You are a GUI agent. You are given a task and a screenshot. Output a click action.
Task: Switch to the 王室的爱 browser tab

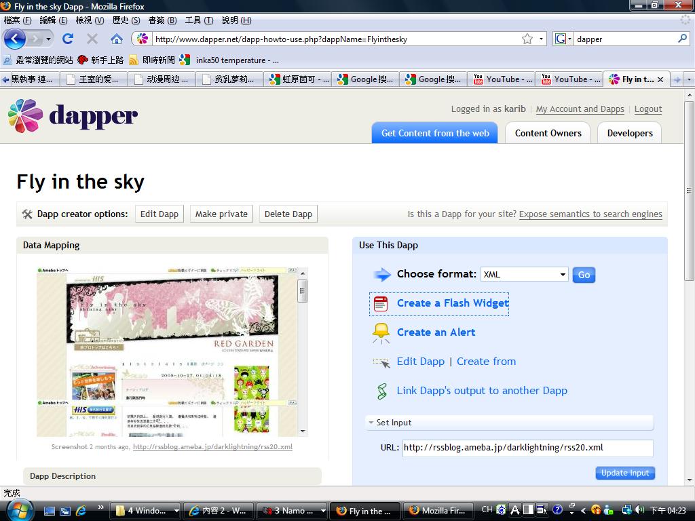(x=94, y=79)
